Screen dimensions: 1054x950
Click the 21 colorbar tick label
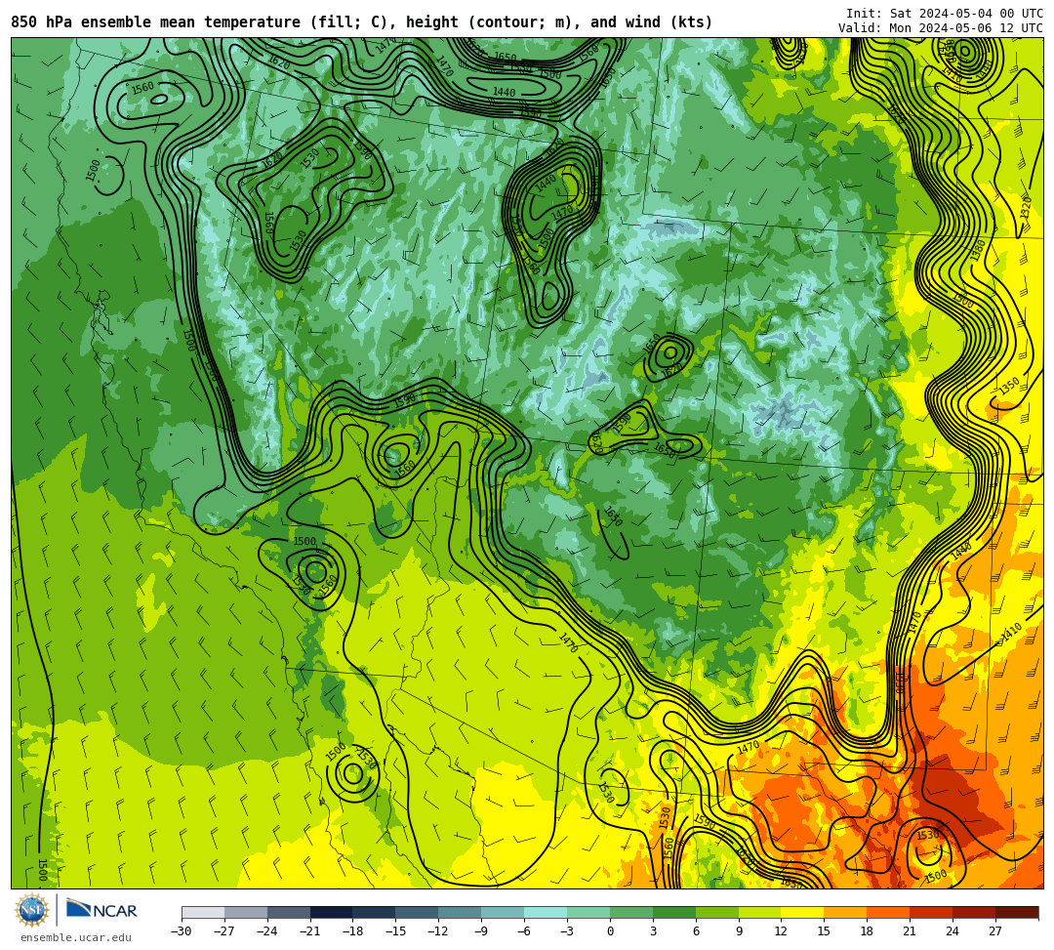point(911,931)
